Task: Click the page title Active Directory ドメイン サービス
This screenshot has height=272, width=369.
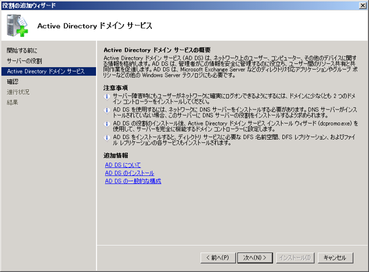Action: point(95,26)
